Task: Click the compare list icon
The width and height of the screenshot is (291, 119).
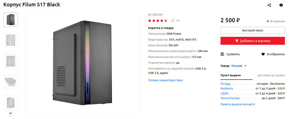Action: 222,54
